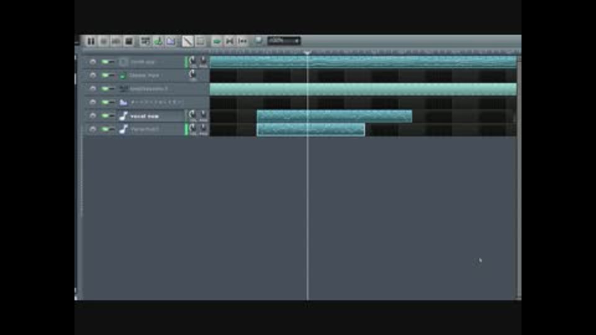Click the third track's name button
This screenshot has height=335, width=596.
pyautogui.click(x=151, y=89)
